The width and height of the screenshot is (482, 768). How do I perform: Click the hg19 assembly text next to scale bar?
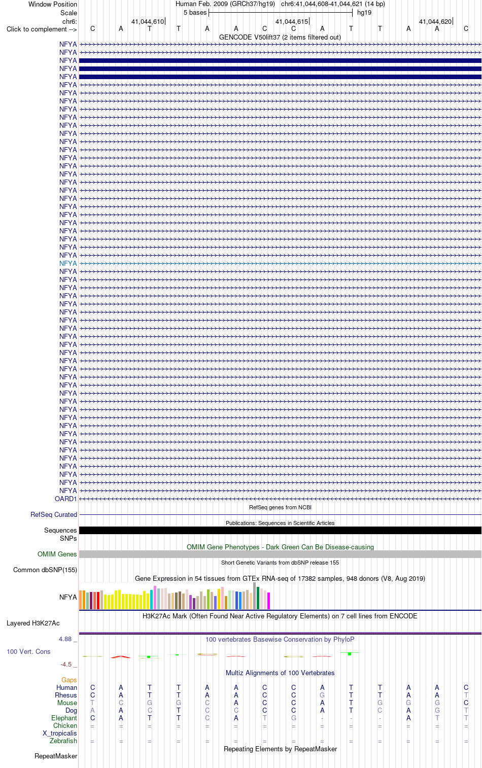point(364,12)
